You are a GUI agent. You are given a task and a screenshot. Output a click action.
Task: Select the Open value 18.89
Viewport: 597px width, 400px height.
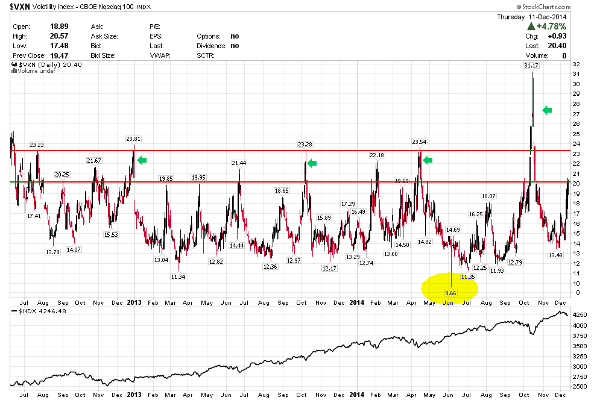pos(59,27)
